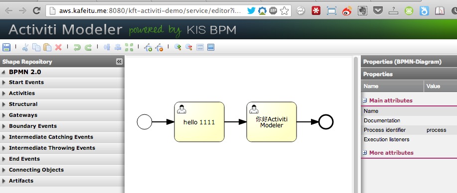Click the Properties panel subheader
This screenshot has width=457, height=193.
point(409,74)
